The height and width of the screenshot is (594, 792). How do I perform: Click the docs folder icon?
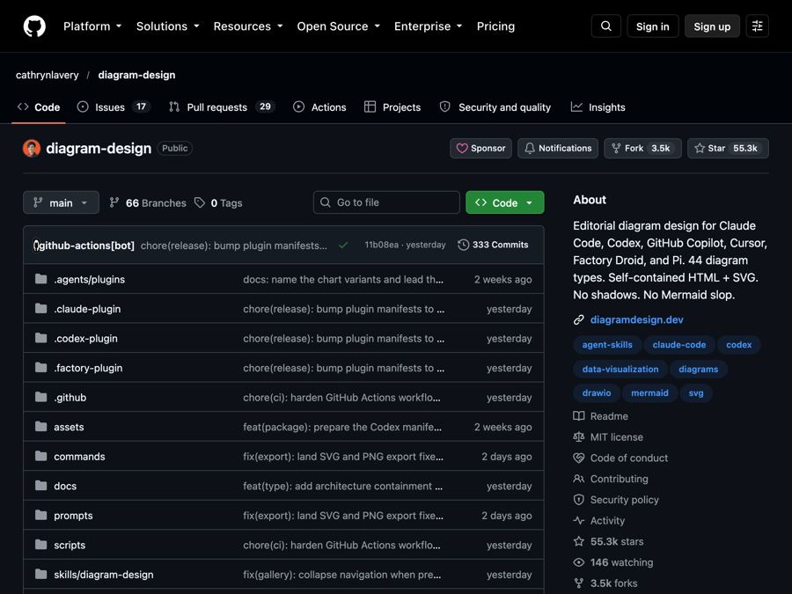click(x=40, y=486)
